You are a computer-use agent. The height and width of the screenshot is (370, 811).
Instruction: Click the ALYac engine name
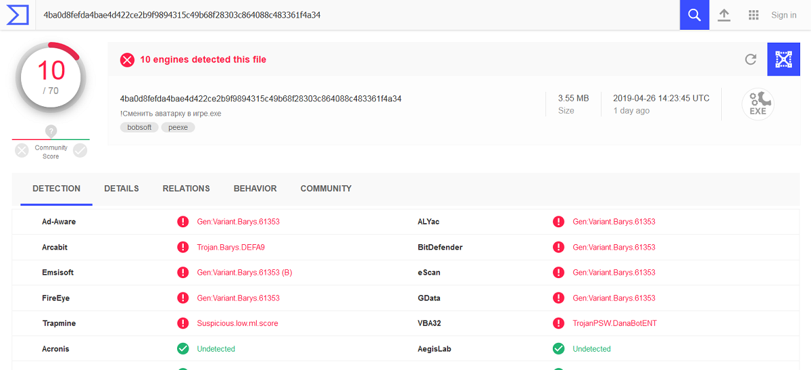(x=428, y=222)
